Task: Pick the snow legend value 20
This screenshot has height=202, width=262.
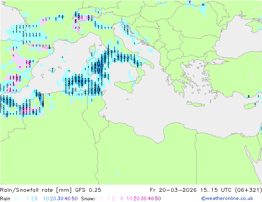Action: click(x=136, y=199)
